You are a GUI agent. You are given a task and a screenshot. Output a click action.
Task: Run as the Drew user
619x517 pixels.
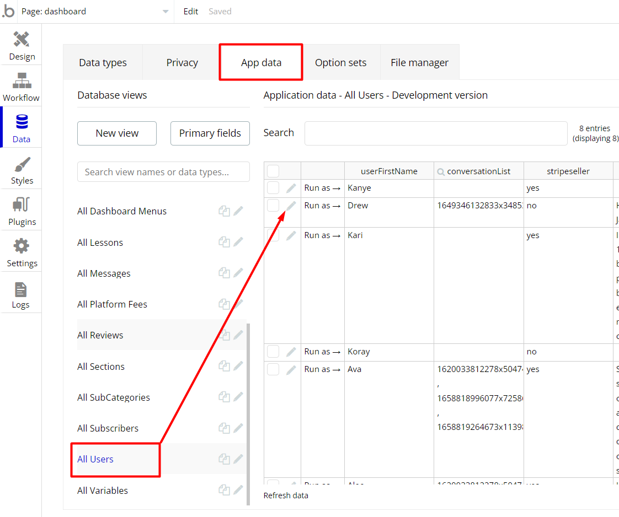pos(322,206)
